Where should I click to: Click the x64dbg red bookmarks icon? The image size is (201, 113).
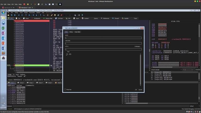[x=62, y=15]
